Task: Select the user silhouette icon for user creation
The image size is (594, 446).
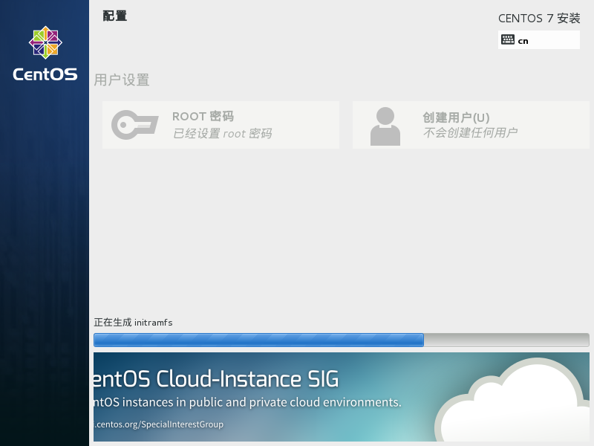Action: [385, 125]
